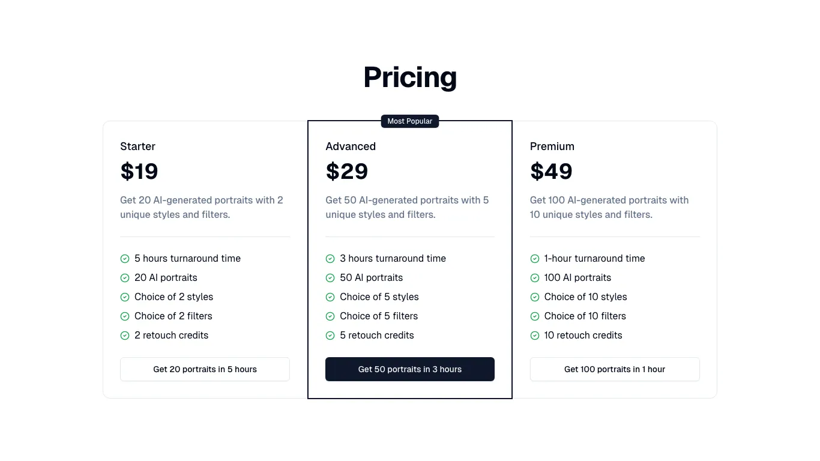
Task: Click 'Get 100 portraits in 1 hour'
Action: coord(615,369)
